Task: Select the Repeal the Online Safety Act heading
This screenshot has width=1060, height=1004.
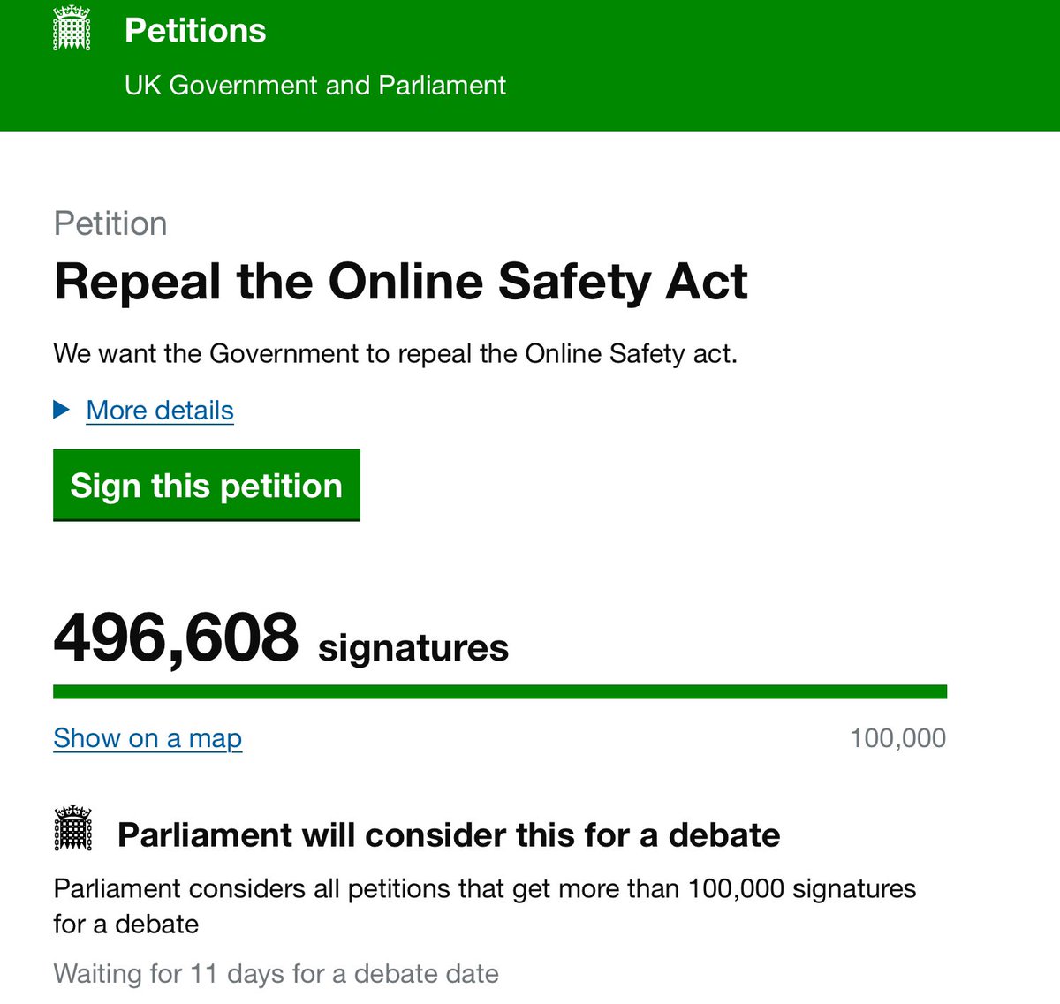Action: (401, 282)
